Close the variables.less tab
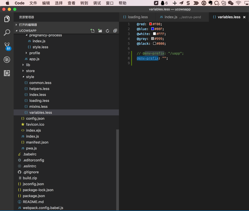Viewport: 249px width, 211px height. tap(244, 17)
